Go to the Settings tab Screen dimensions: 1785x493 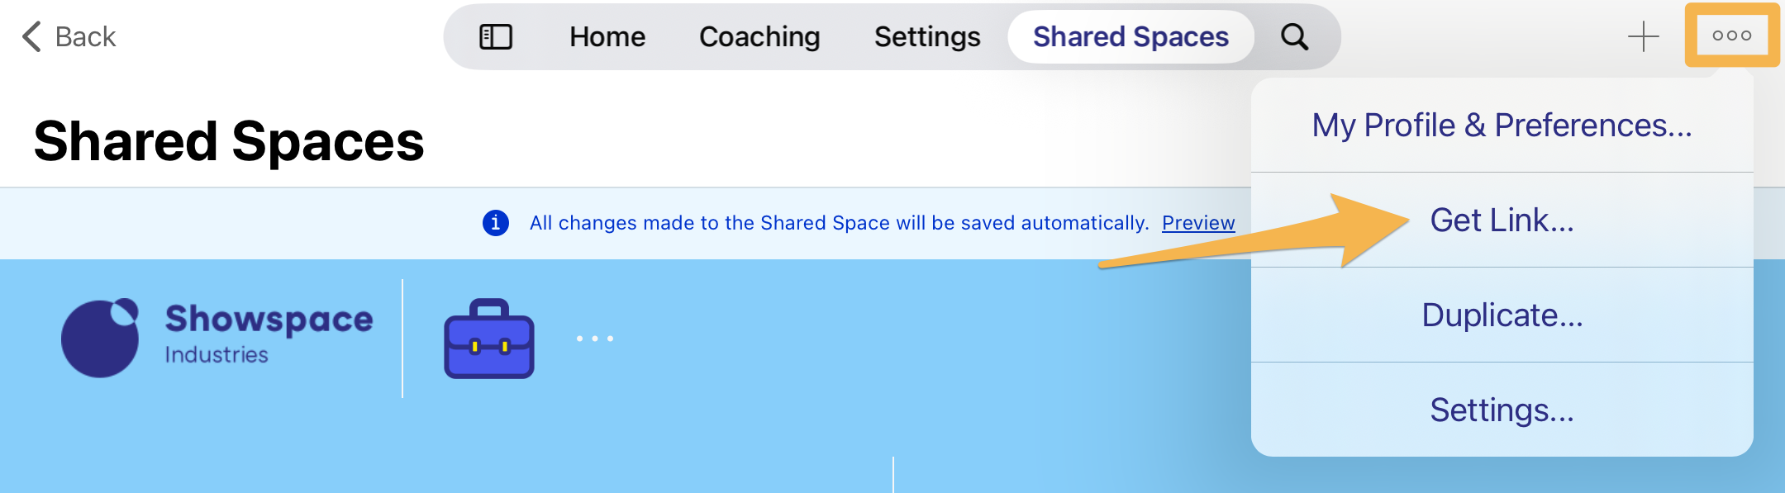[x=927, y=37]
